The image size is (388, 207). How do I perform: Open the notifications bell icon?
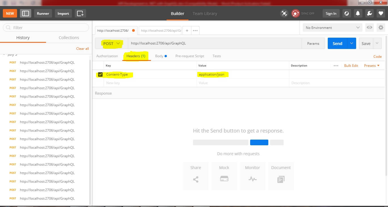click(358, 13)
